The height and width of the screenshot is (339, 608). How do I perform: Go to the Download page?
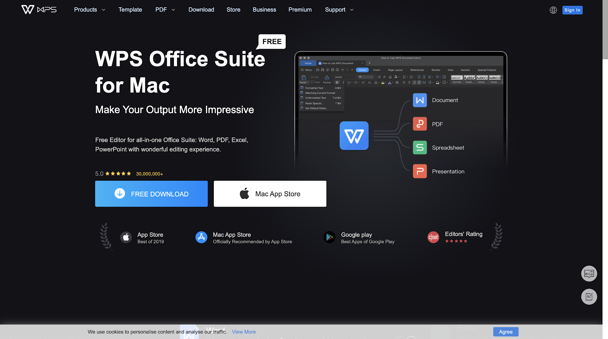201,9
